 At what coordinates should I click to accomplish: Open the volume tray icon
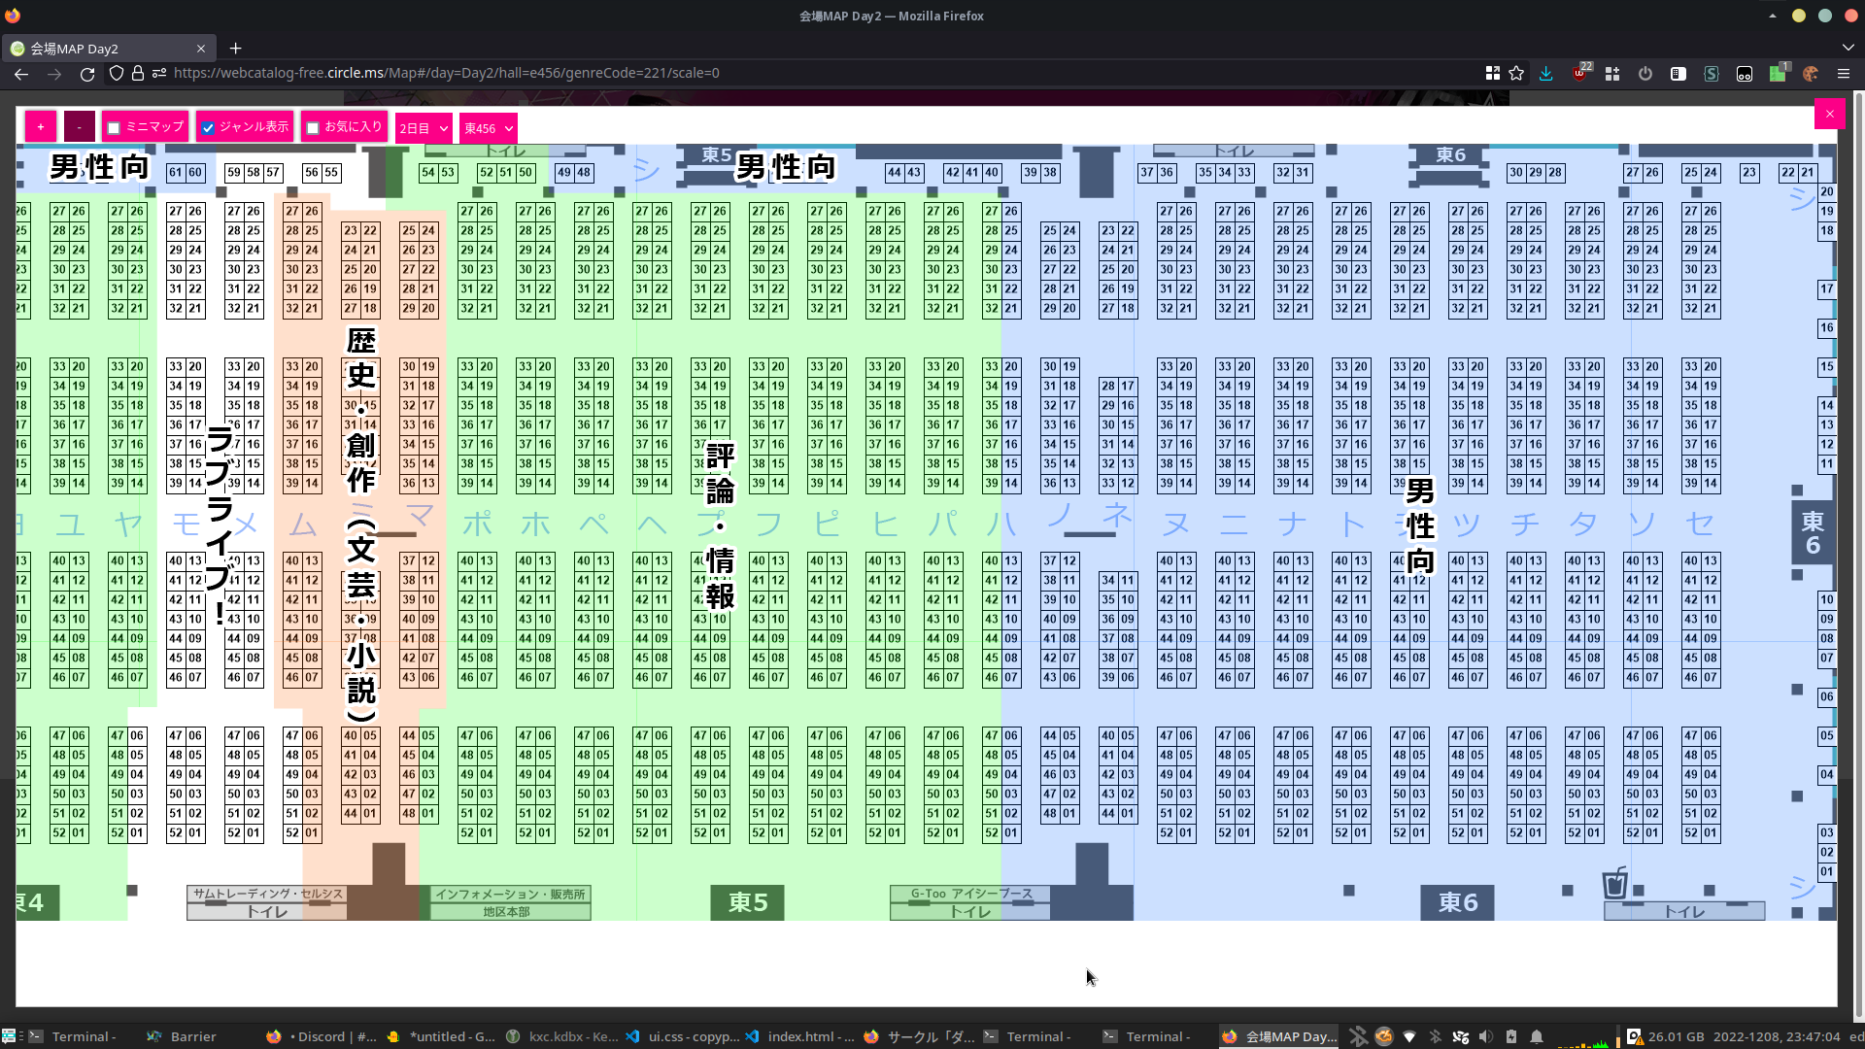click(x=1485, y=1036)
